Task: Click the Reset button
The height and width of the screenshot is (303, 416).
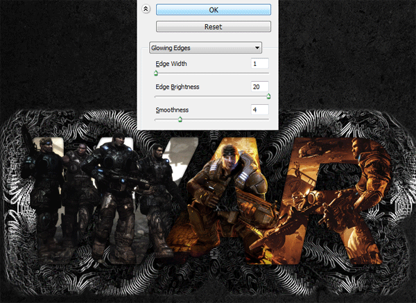Action: coord(214,26)
